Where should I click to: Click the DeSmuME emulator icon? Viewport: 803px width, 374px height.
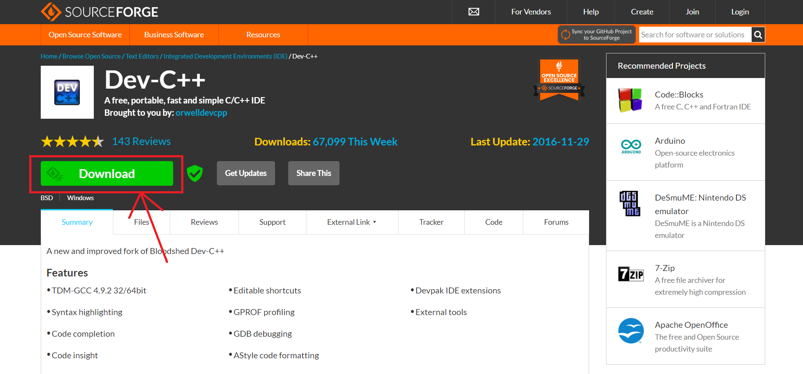click(x=630, y=204)
